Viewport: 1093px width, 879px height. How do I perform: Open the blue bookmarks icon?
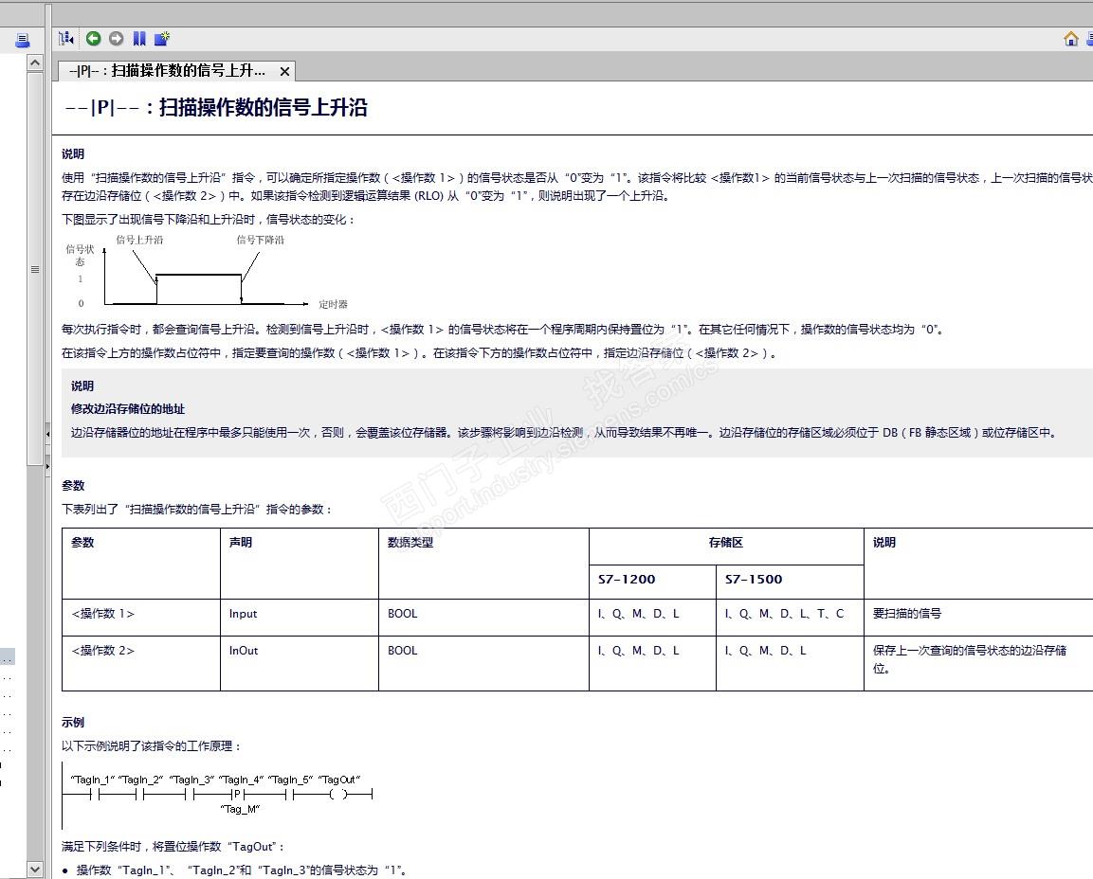tap(139, 38)
